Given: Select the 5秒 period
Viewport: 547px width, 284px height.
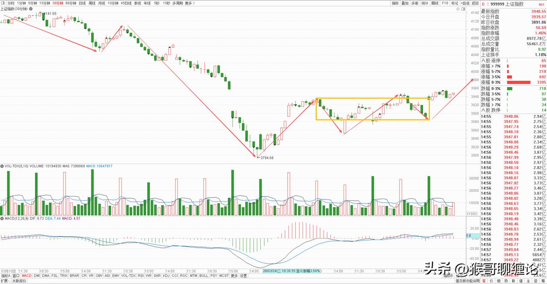Looking at the screenshot, I should (157, 3).
